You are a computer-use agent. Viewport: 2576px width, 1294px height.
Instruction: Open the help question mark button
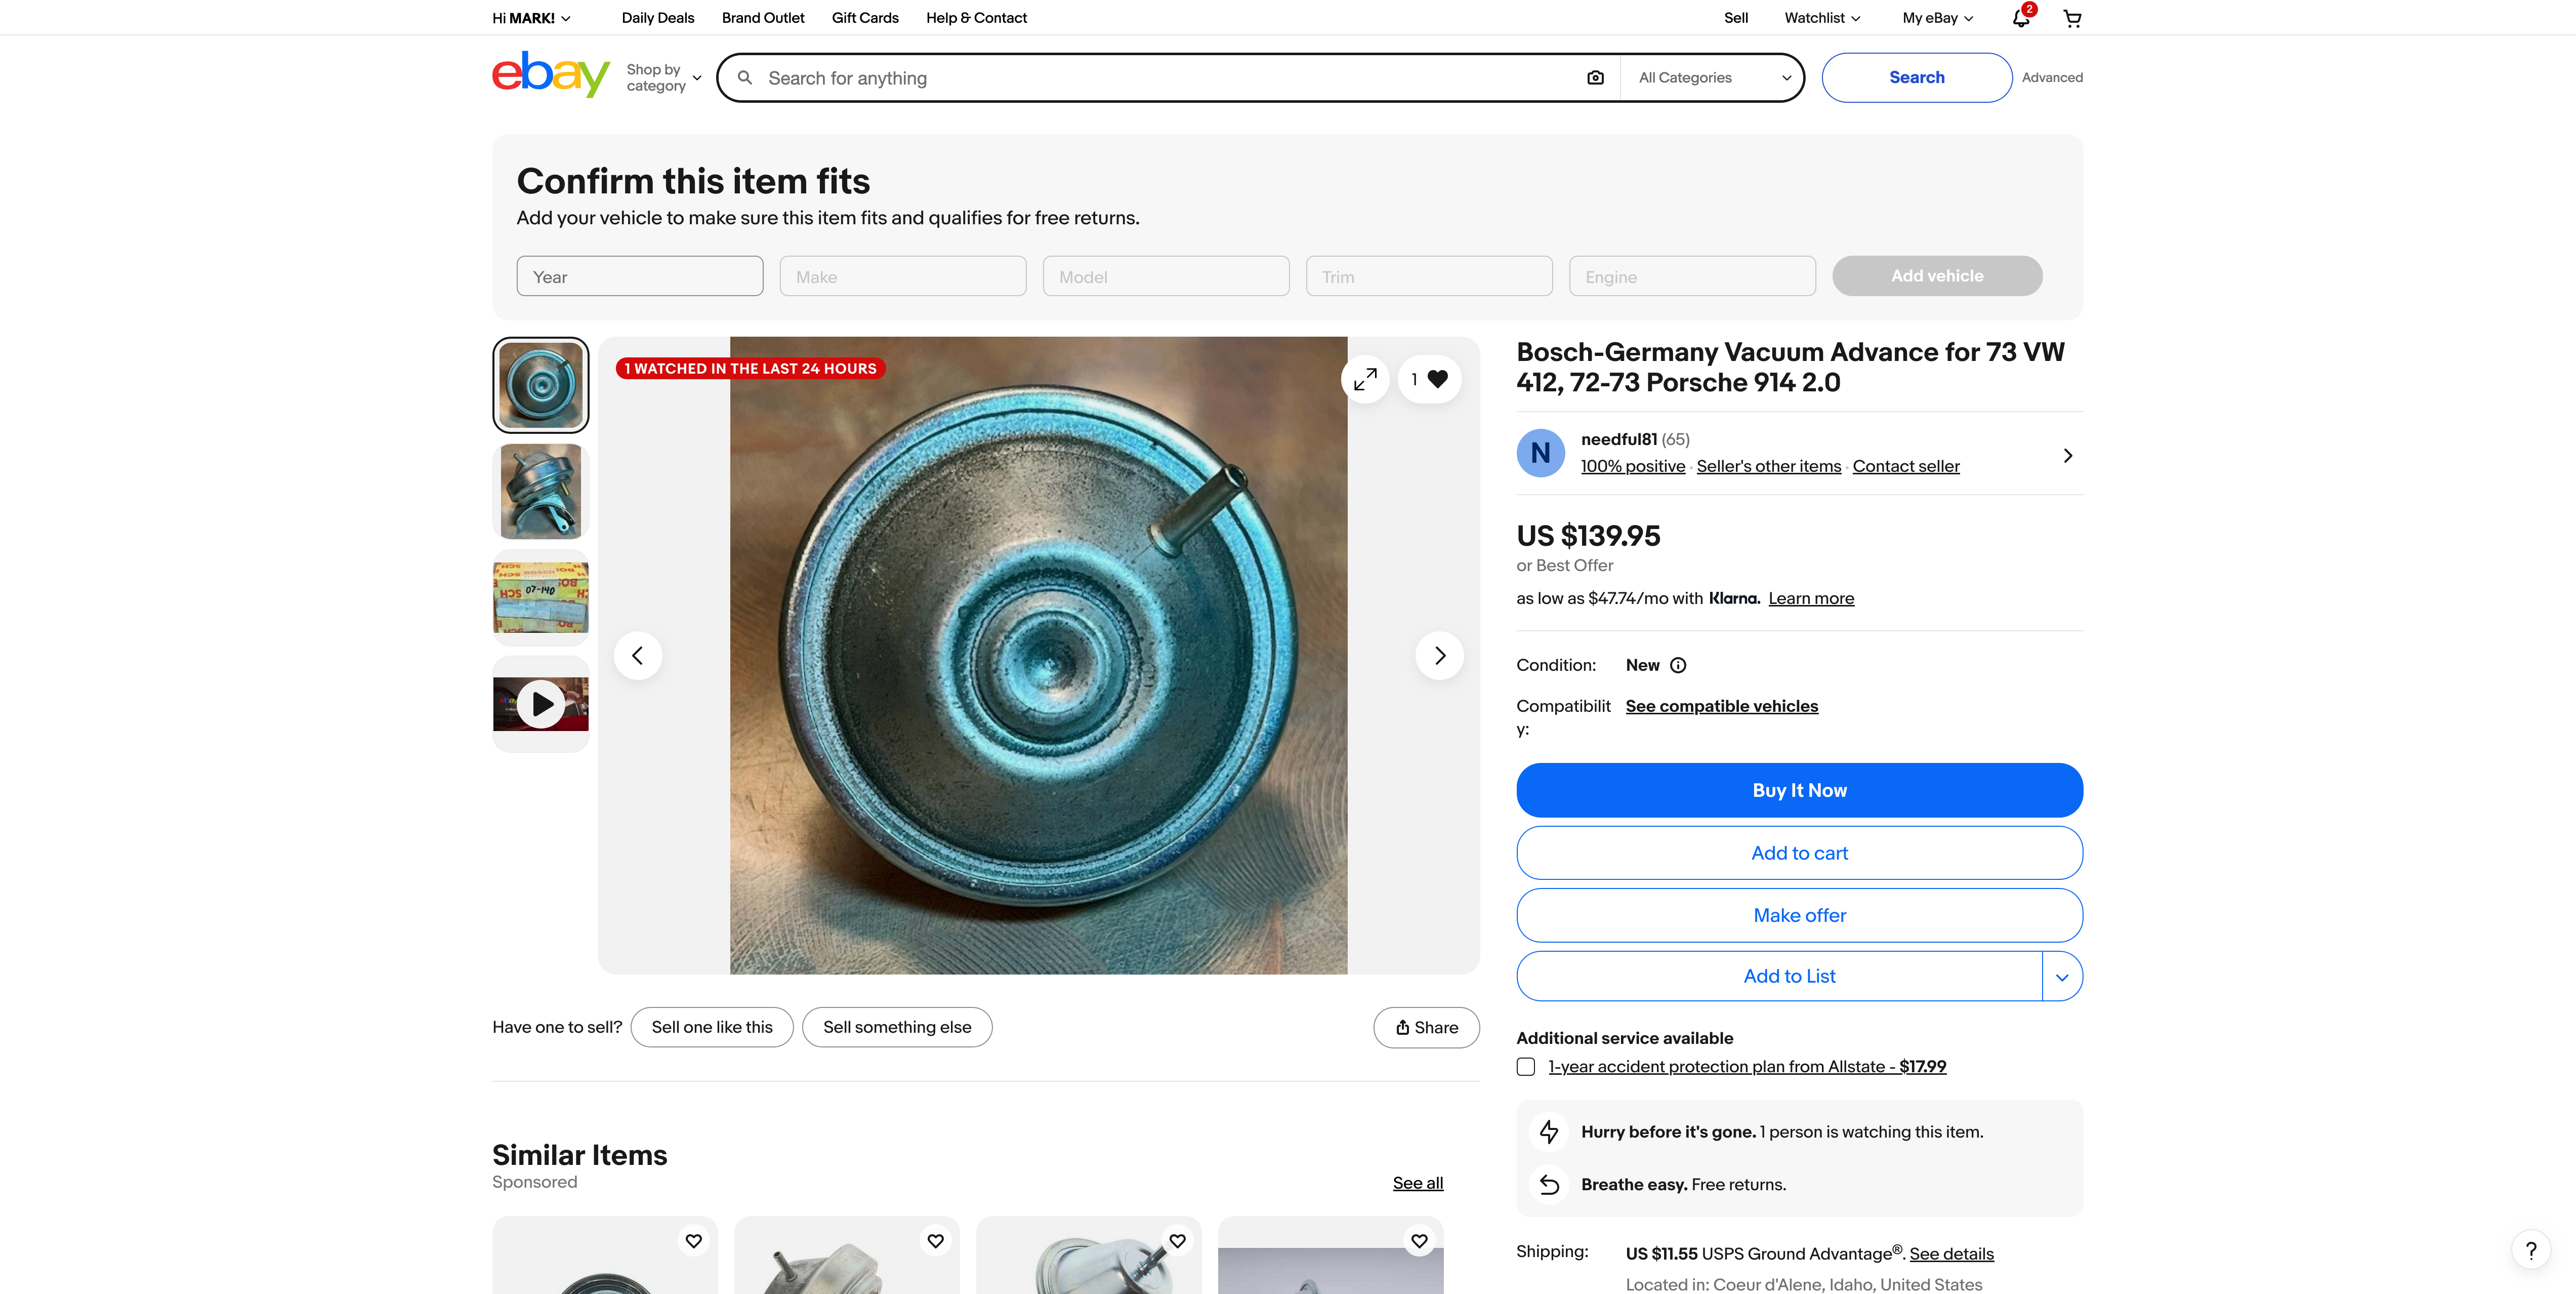coord(2530,1250)
